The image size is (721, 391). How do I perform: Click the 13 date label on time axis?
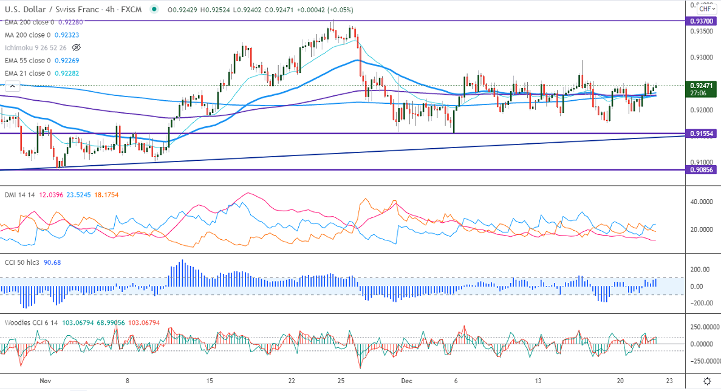pos(538,381)
